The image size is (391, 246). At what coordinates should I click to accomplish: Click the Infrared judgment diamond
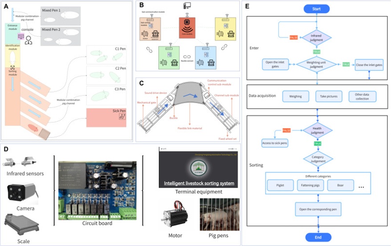point(317,38)
